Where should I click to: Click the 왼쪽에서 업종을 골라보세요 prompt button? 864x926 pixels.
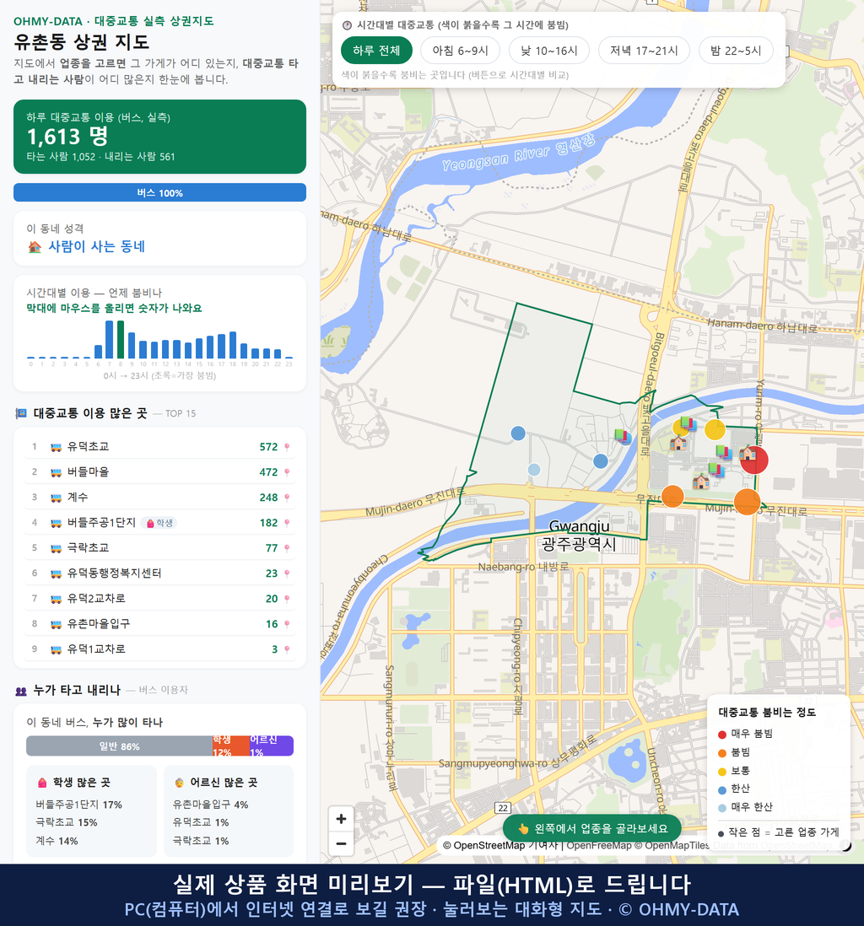coord(591,828)
